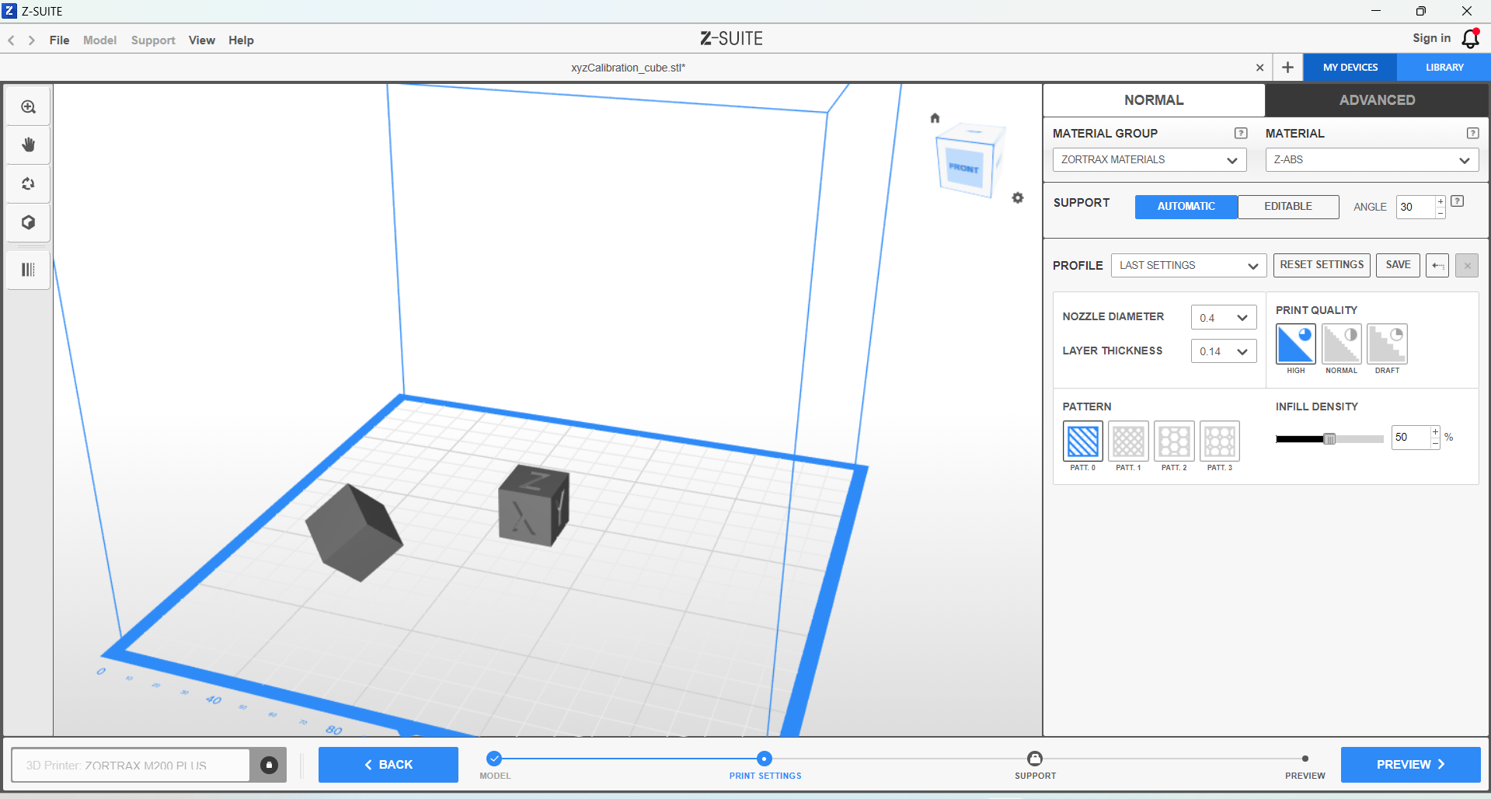Open the View menu

(202, 40)
